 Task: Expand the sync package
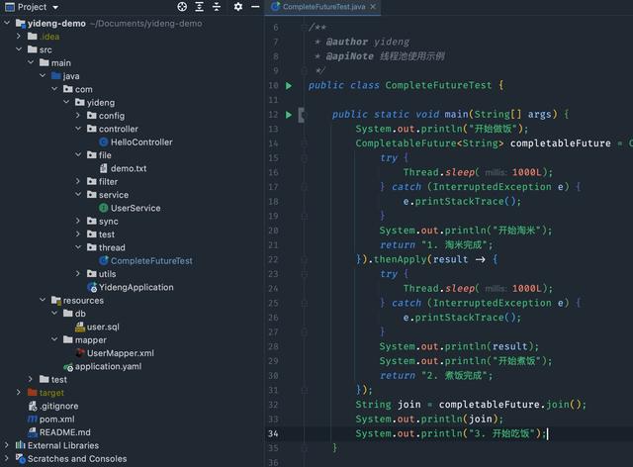[x=78, y=221]
